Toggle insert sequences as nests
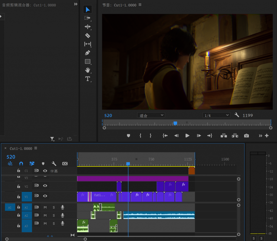This screenshot has height=241, width=277. pos(10,164)
